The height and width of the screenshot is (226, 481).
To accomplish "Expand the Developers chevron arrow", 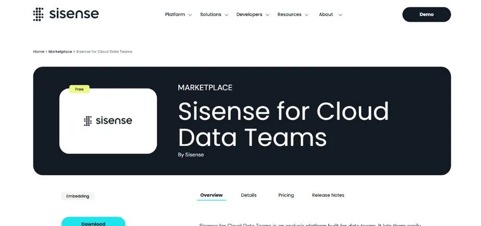I will [x=267, y=15].
